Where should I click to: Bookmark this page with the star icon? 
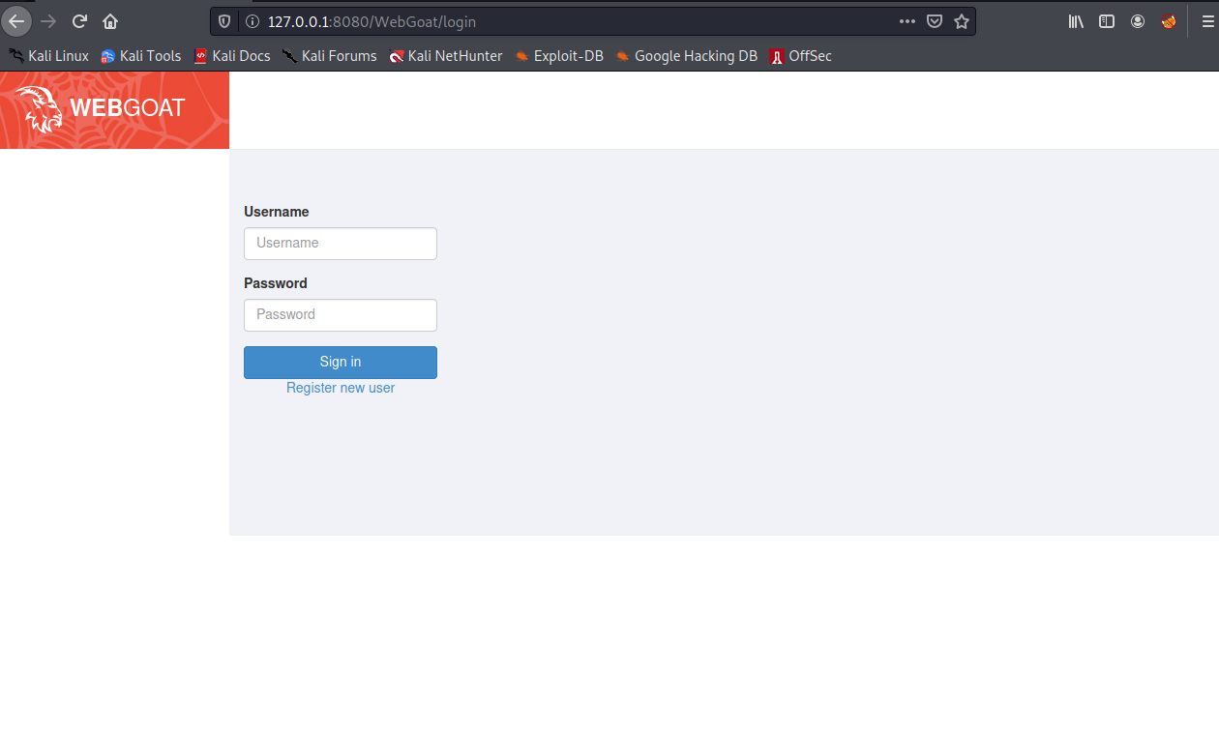click(961, 21)
